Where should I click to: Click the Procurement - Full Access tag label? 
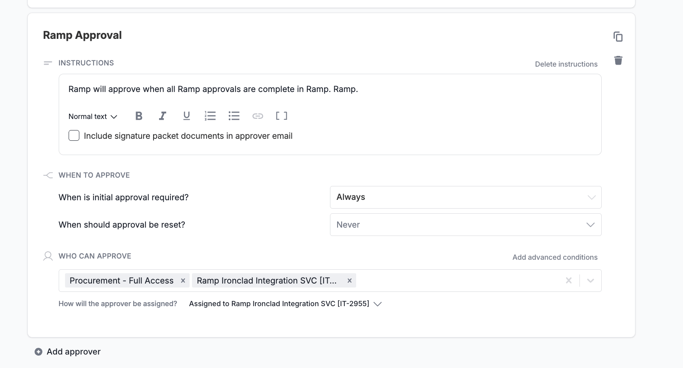point(121,280)
